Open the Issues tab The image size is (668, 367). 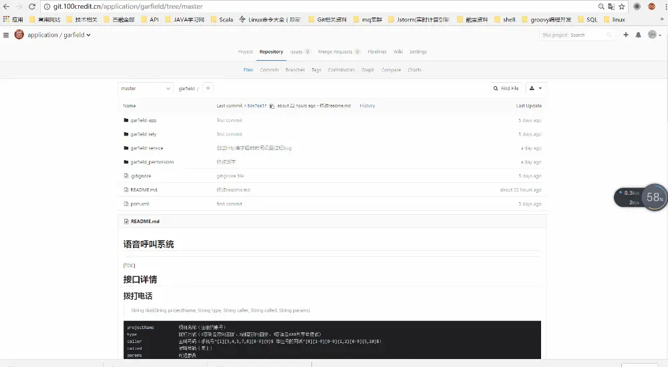pyautogui.click(x=300, y=51)
